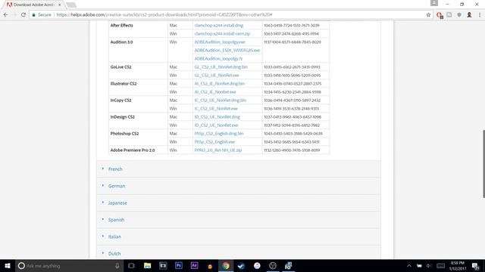
Task: Download InDesign CS2 Mac dmg
Action: point(217,117)
